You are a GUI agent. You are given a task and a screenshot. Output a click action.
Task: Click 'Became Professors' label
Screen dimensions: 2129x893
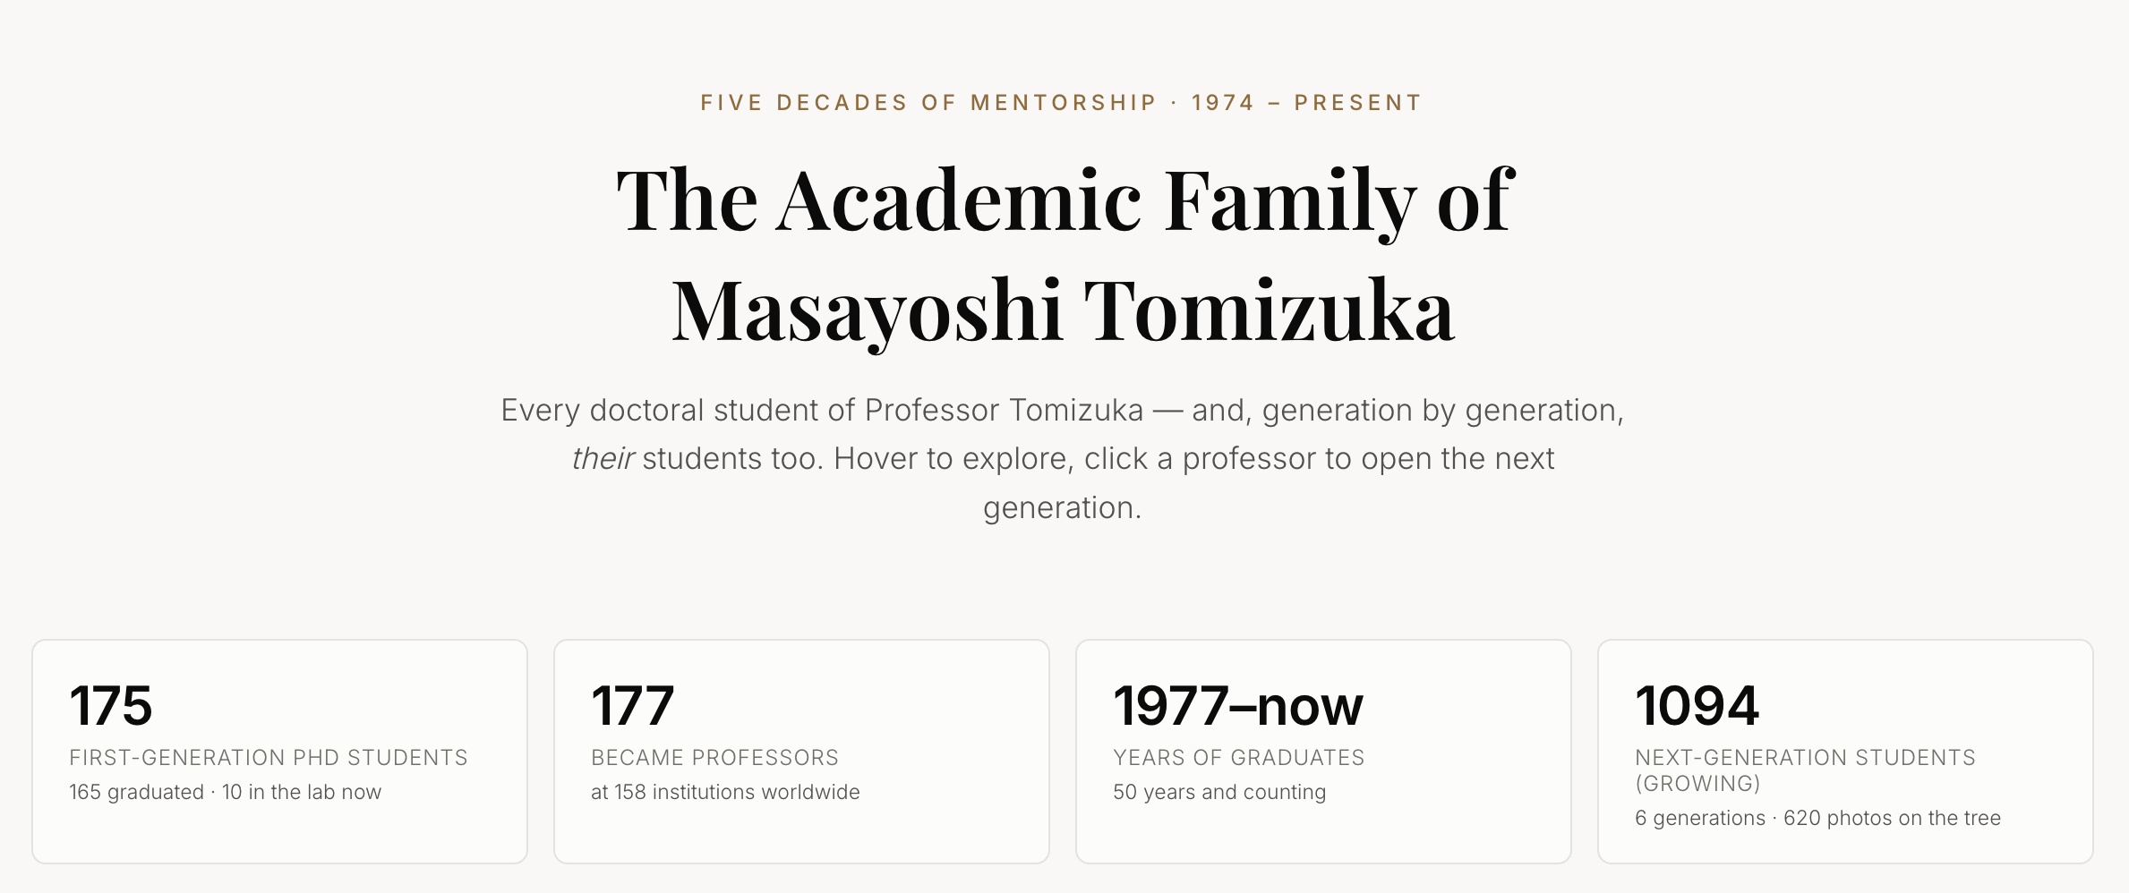pos(714,758)
